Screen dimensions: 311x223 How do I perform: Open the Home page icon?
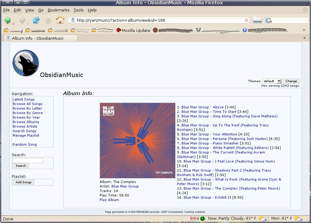[x=60, y=20]
